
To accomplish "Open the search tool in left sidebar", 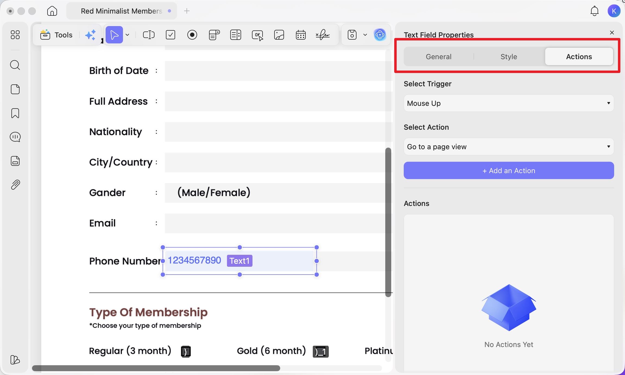I will point(15,65).
